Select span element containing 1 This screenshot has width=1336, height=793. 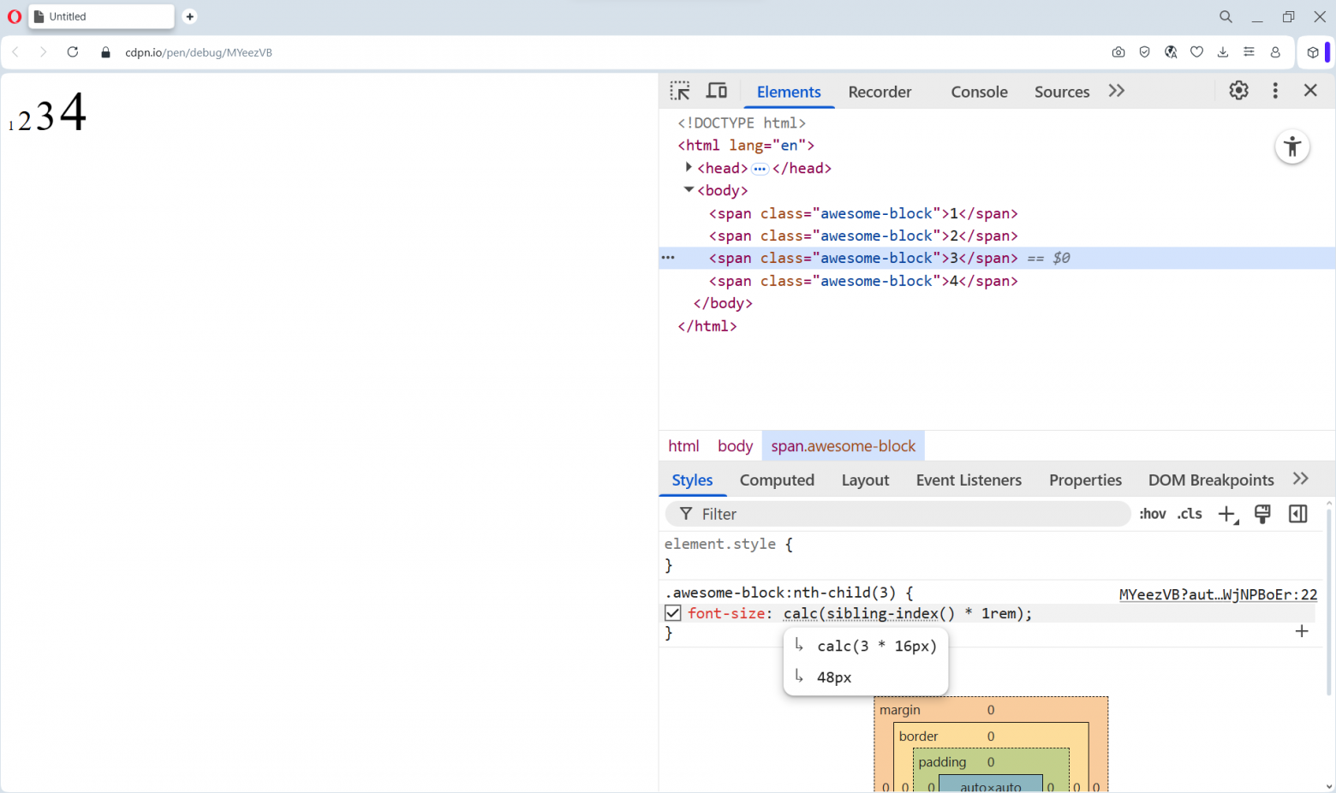click(863, 213)
